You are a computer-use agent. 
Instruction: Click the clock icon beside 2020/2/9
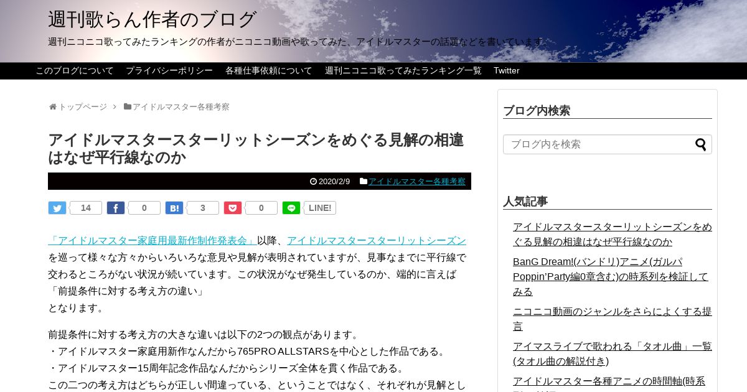pyautogui.click(x=313, y=181)
